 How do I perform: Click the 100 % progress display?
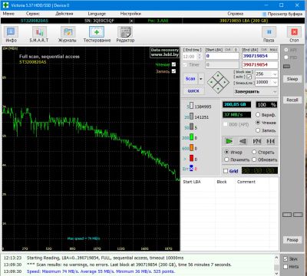266,105
